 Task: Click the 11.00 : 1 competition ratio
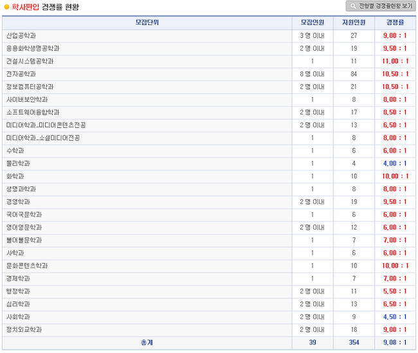395,61
